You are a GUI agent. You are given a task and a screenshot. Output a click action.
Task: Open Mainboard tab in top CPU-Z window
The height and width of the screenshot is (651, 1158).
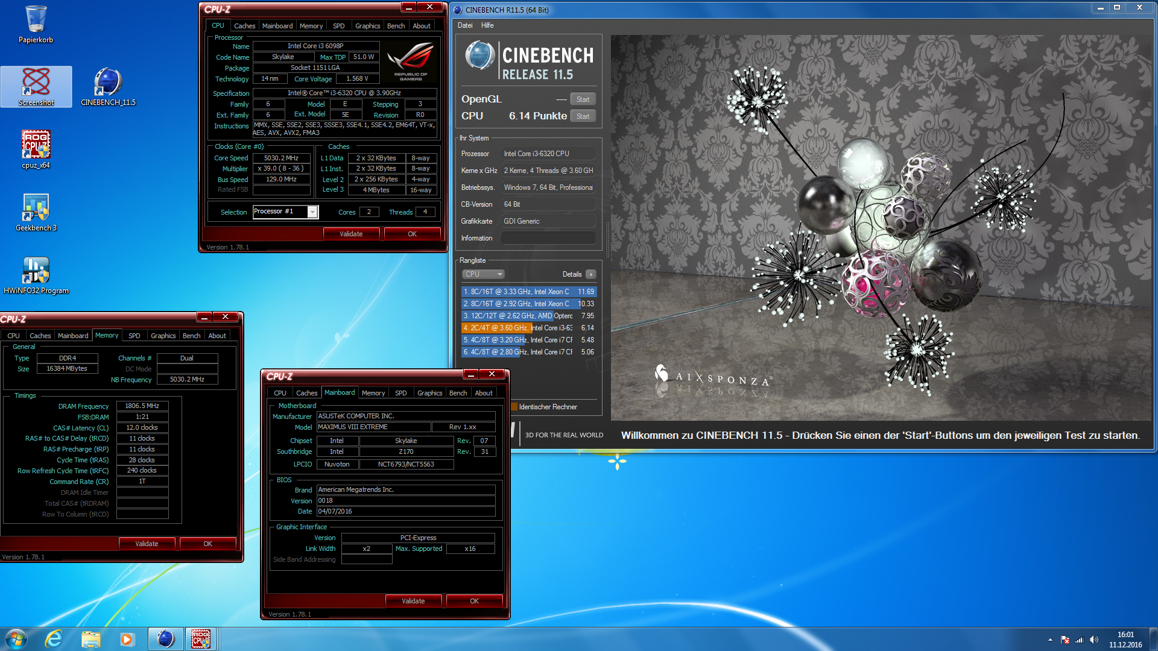pos(277,26)
